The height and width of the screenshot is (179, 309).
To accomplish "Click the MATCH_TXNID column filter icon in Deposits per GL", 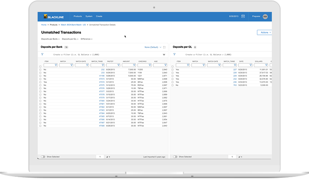I will pyautogui.click(x=235, y=65).
